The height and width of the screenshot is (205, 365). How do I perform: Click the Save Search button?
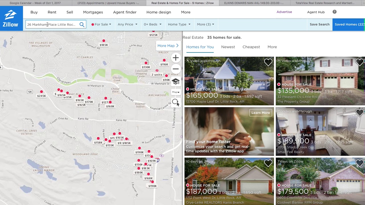[320, 24]
